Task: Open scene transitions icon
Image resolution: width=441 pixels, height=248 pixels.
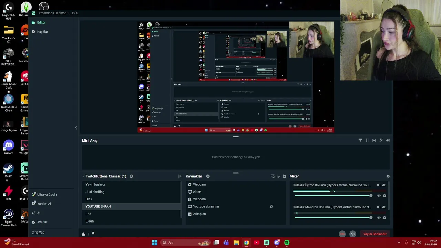Action: 180,176
